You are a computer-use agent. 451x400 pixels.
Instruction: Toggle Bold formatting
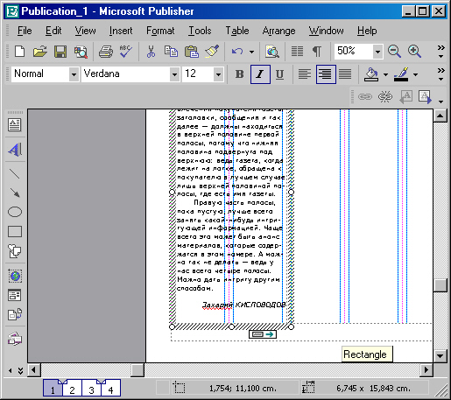[x=240, y=74]
